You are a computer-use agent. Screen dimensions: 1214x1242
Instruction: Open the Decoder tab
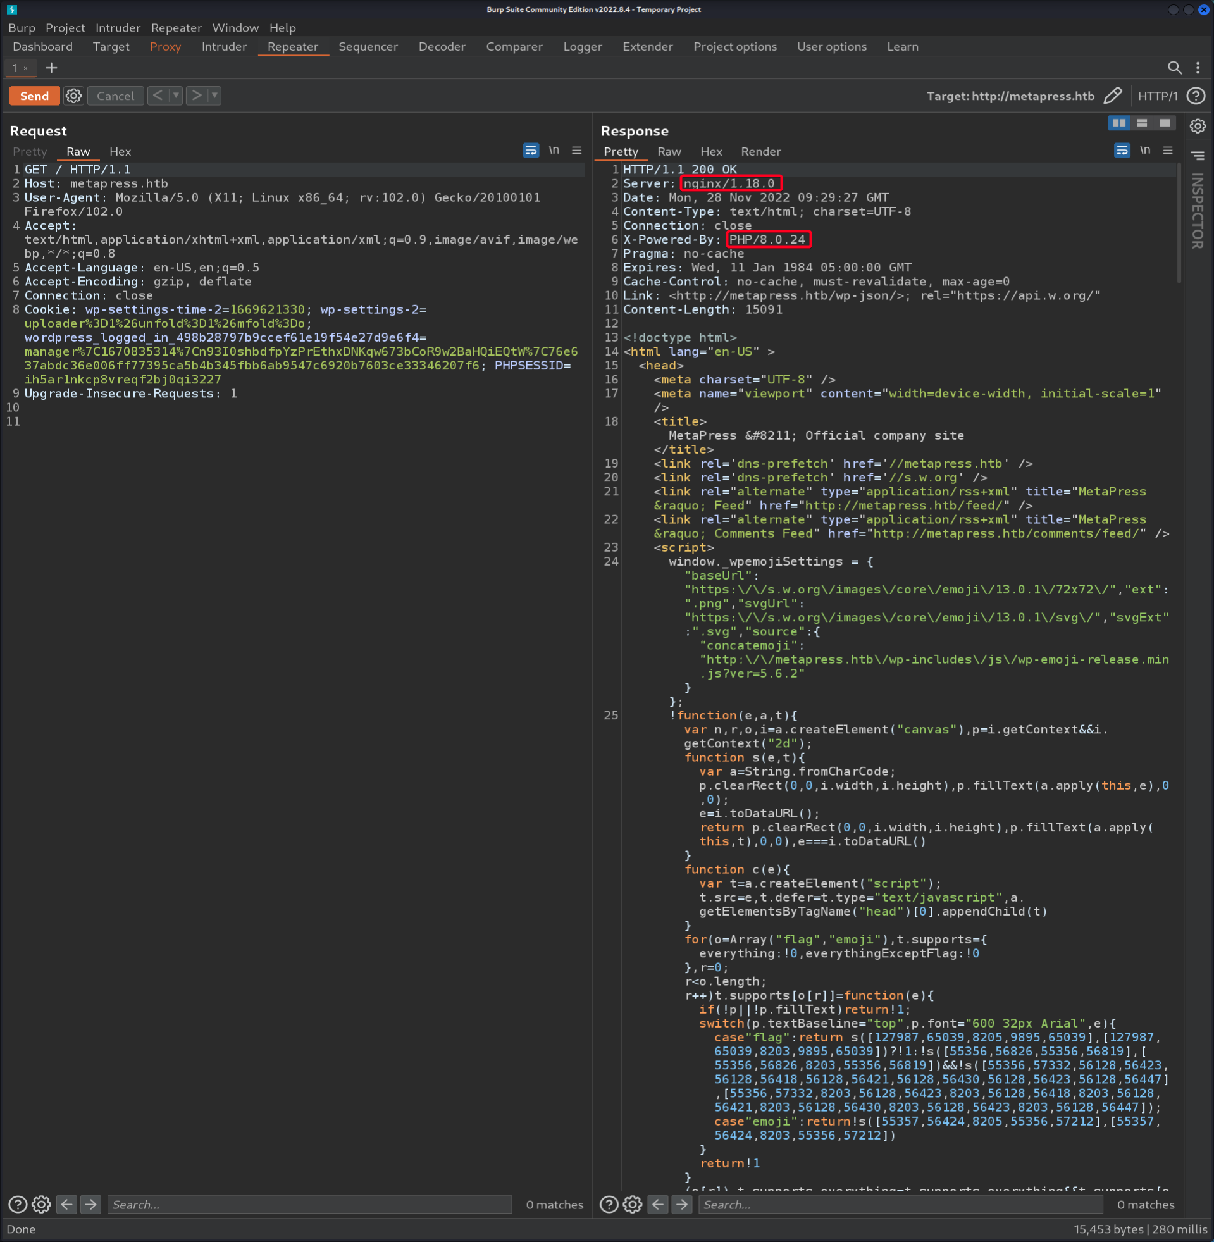[x=441, y=47]
